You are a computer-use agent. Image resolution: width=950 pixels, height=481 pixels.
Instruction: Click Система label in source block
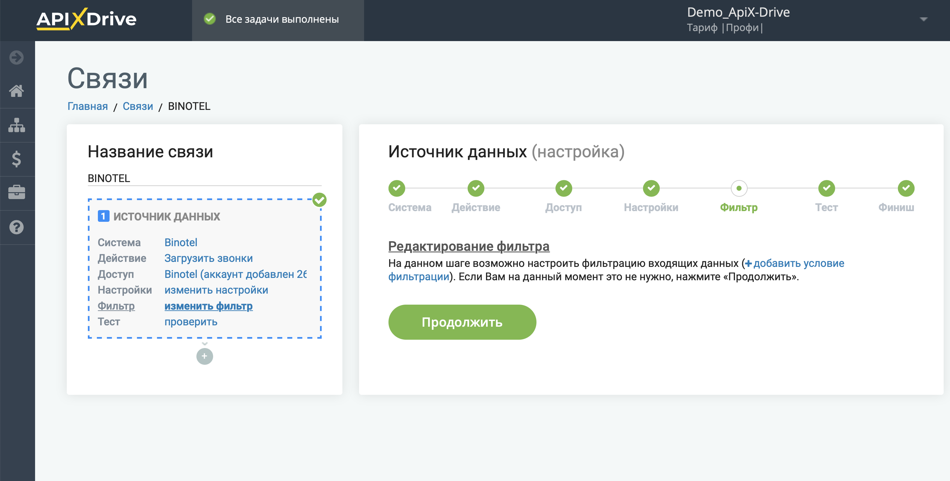[x=119, y=243]
